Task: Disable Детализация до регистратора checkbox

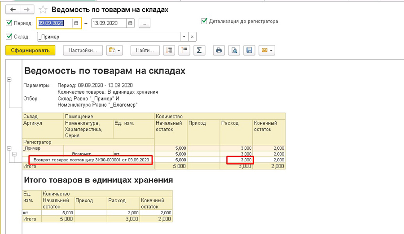Action: point(204,21)
